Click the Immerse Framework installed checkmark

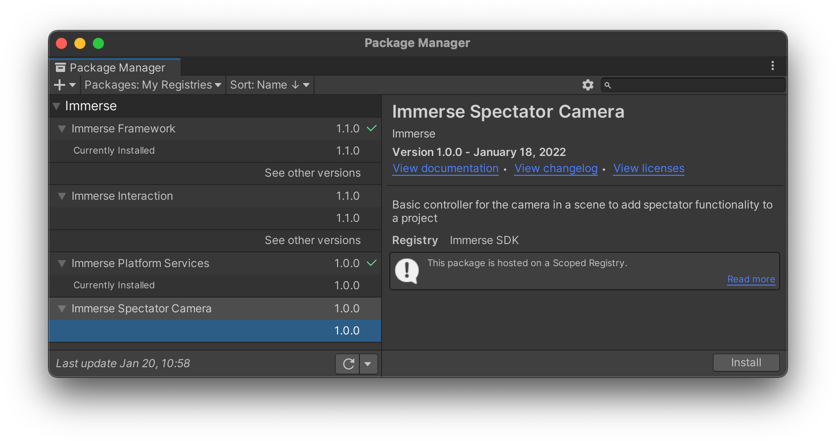[x=371, y=128]
